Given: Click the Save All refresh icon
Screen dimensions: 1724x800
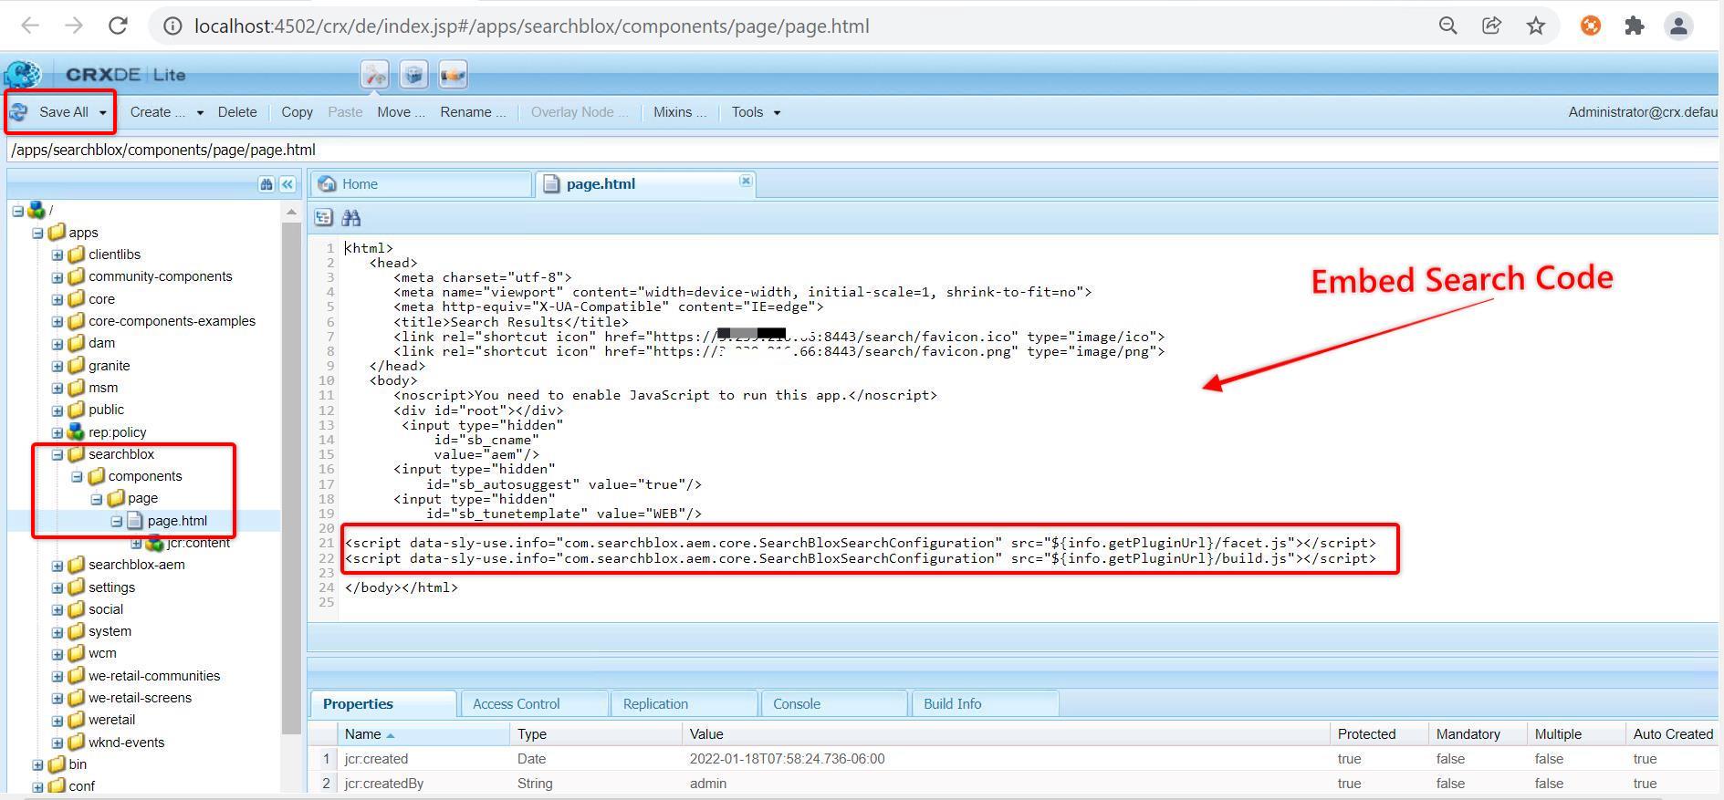Looking at the screenshot, I should click(x=18, y=112).
